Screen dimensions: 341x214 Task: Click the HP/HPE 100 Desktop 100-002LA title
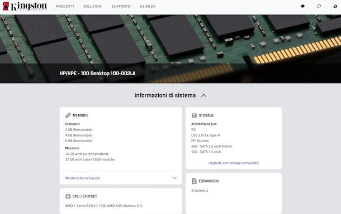97,74
